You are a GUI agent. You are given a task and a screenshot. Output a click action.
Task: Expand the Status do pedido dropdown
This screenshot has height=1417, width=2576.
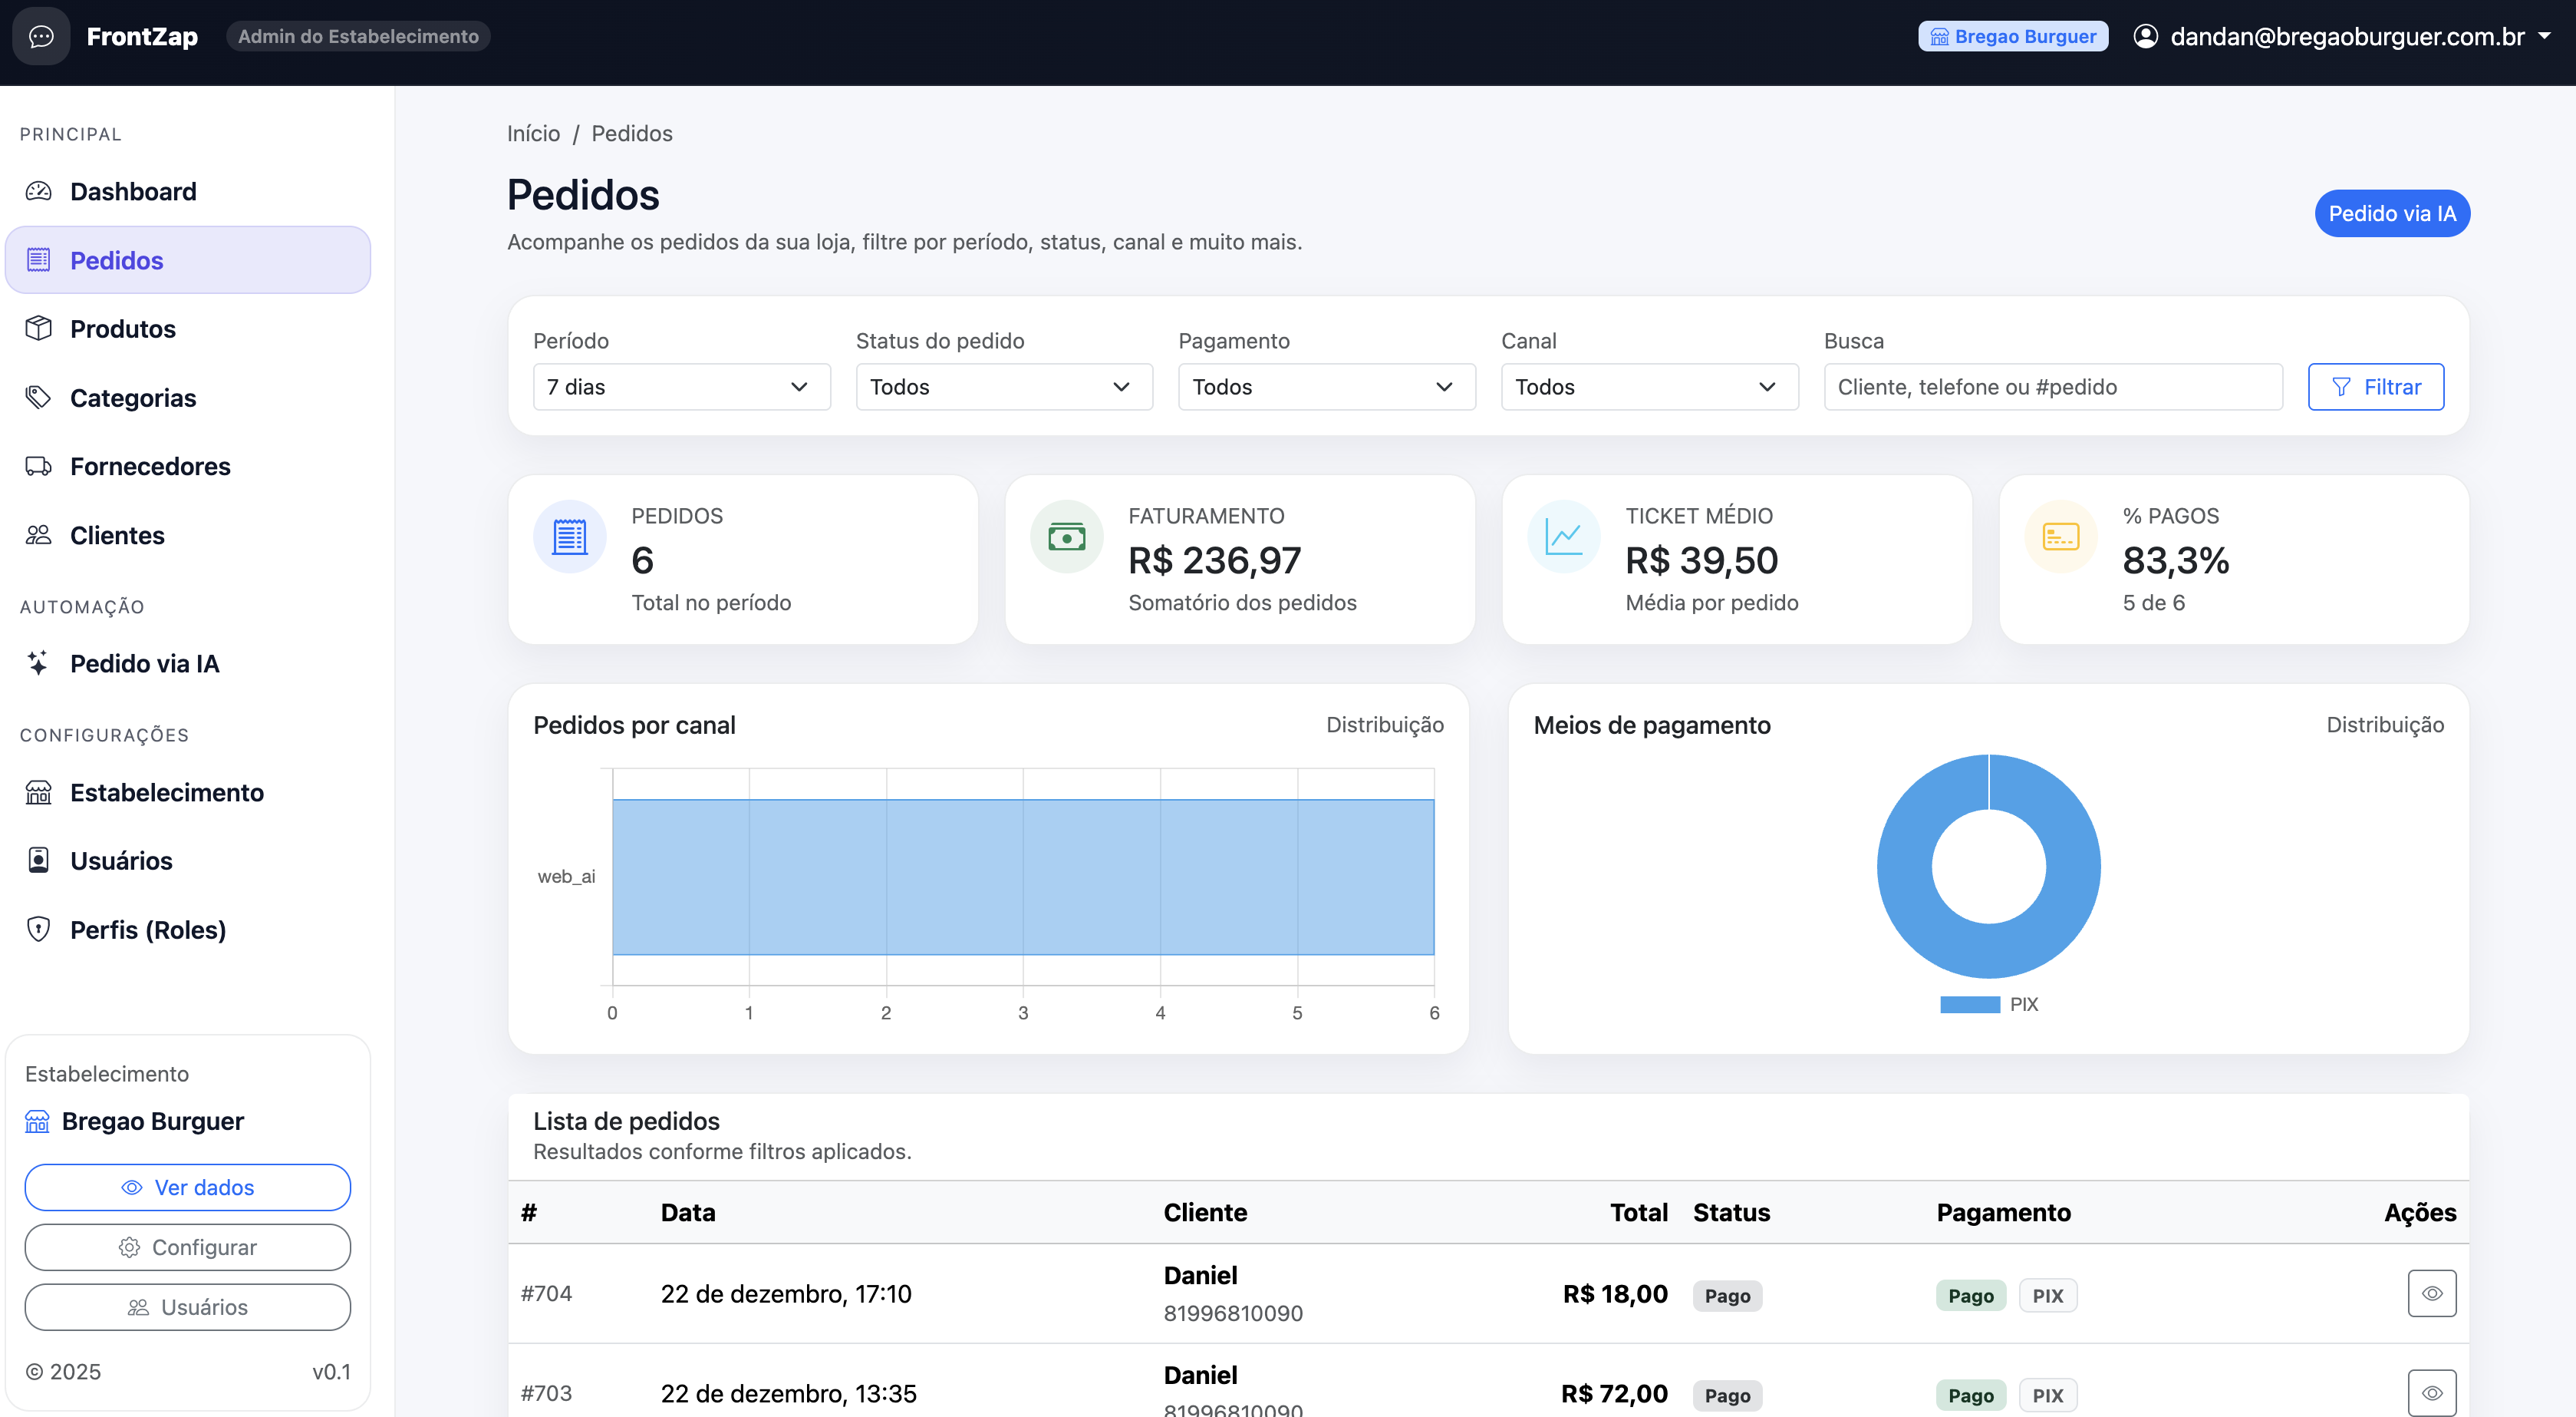[x=1004, y=386]
